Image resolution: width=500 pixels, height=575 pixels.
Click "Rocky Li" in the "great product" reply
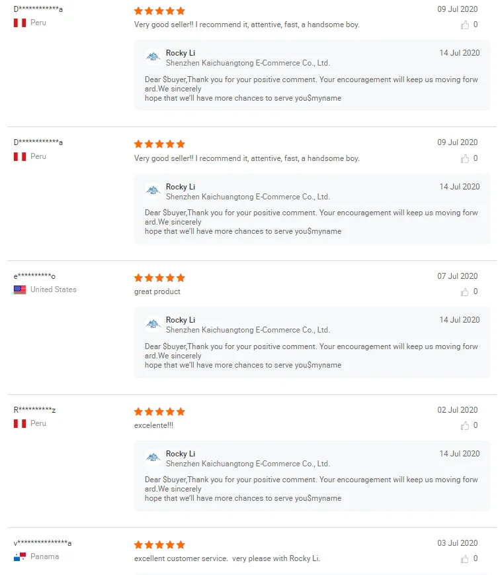(181, 320)
